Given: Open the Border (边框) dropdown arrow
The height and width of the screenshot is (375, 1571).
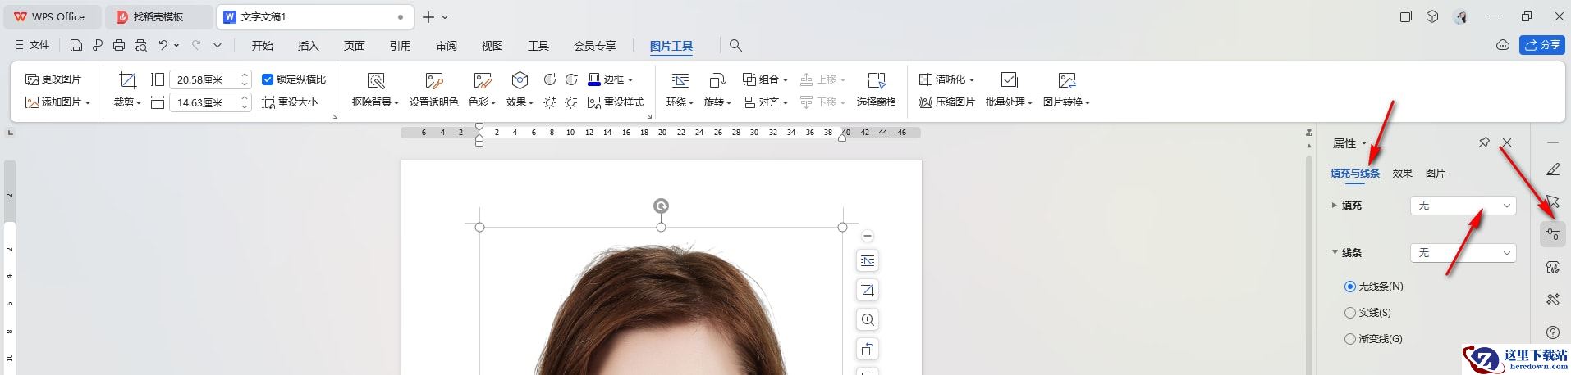Looking at the screenshot, I should 630,79.
